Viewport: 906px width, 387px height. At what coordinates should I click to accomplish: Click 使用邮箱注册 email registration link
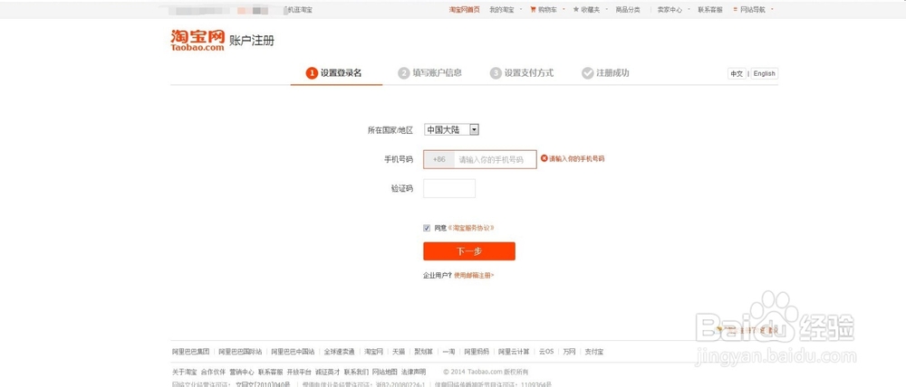[x=474, y=276]
